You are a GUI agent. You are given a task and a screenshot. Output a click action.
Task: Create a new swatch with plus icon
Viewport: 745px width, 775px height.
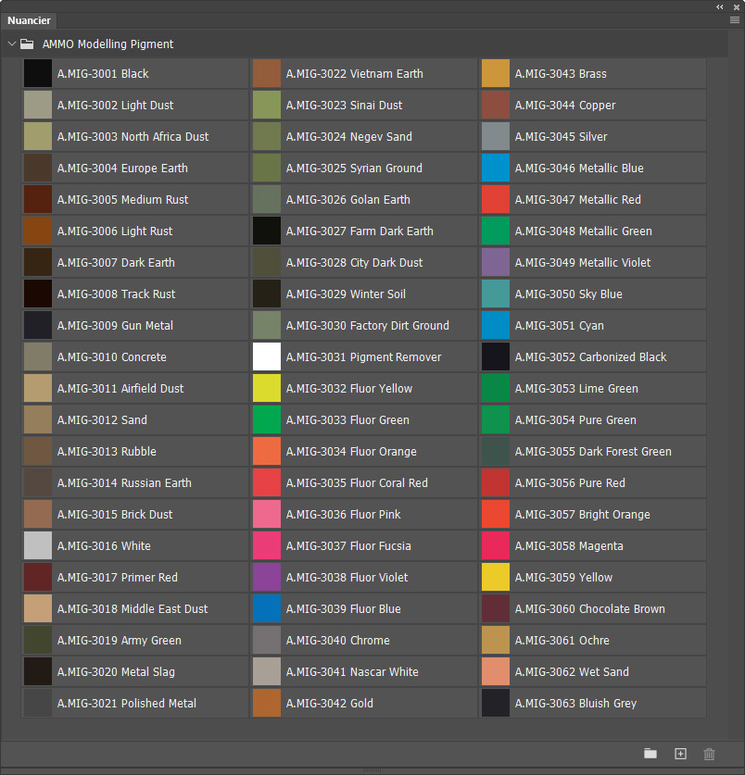(681, 754)
